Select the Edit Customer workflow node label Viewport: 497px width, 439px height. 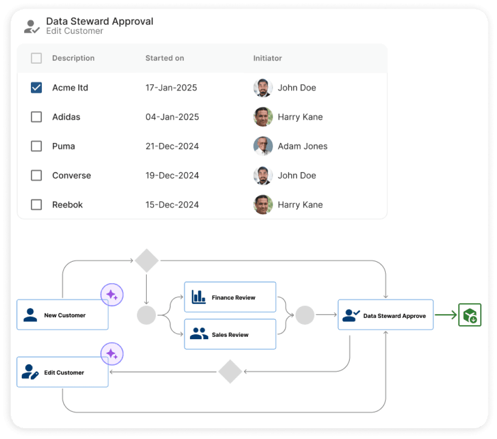64,373
